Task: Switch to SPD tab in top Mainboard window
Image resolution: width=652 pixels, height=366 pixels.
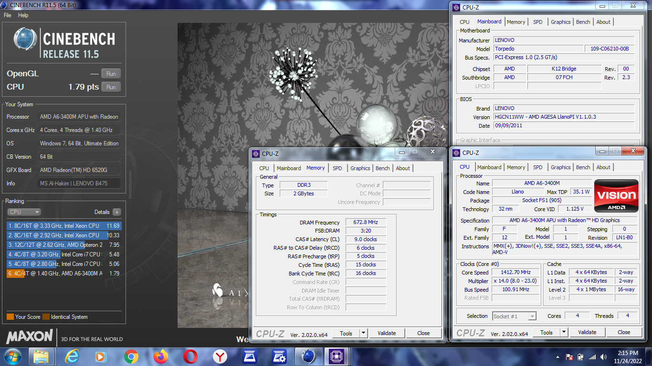Action: [x=538, y=22]
